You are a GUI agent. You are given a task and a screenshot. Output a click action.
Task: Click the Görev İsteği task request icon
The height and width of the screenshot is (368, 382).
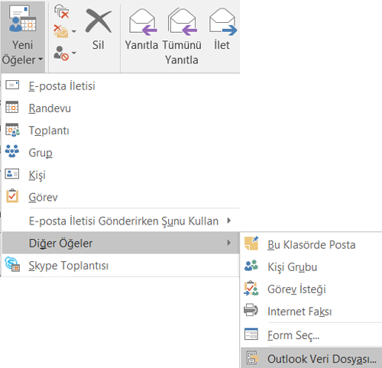coord(251,289)
